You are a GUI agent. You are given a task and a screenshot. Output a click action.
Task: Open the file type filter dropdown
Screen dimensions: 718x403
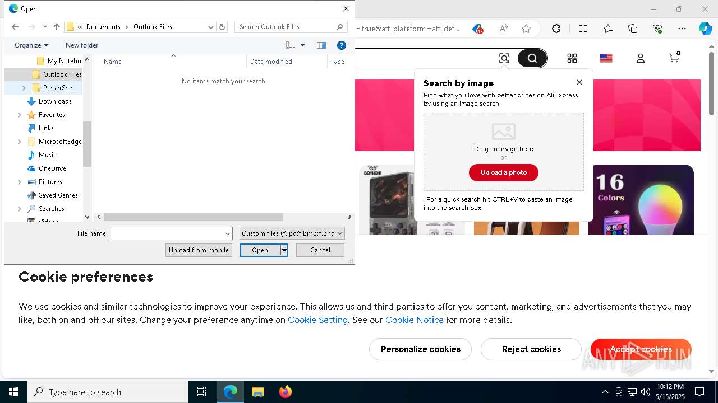[292, 233]
